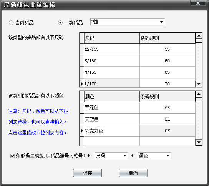Click the empty new color row cell

click(112, 141)
